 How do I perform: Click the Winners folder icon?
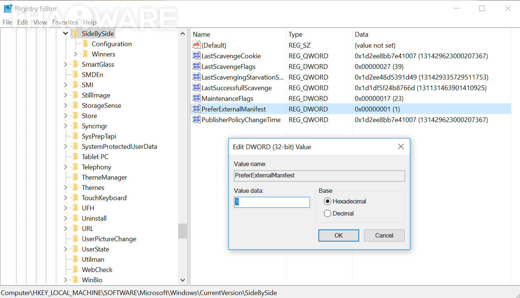(x=86, y=54)
